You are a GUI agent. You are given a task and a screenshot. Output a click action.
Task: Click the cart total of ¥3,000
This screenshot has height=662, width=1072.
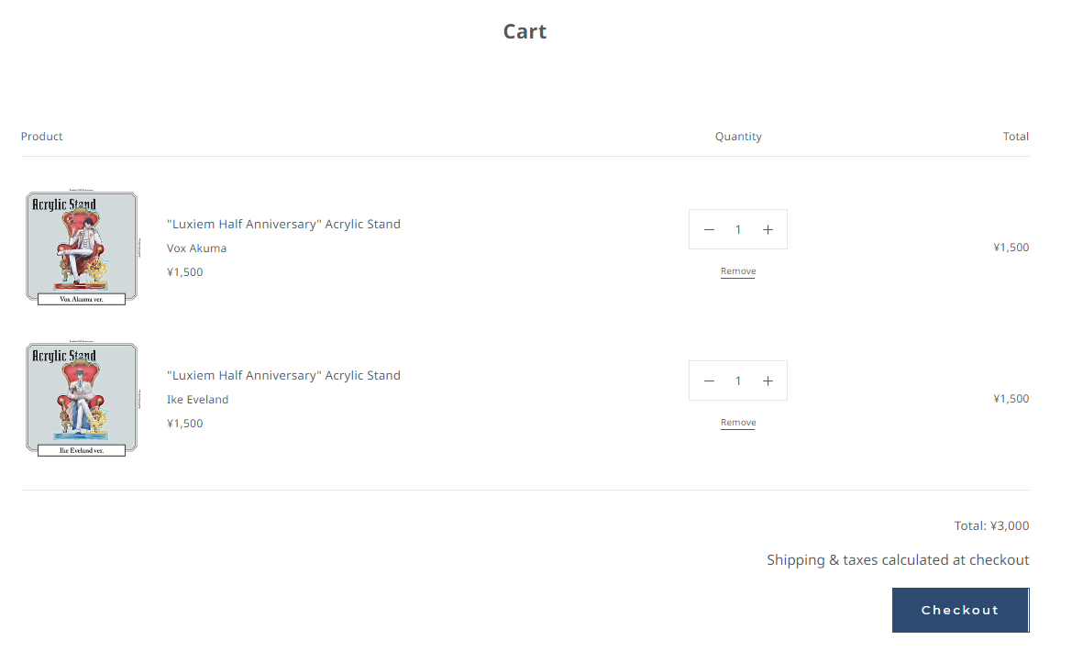point(991,526)
